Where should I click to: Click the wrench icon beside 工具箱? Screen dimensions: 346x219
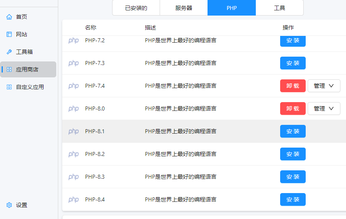point(9,52)
